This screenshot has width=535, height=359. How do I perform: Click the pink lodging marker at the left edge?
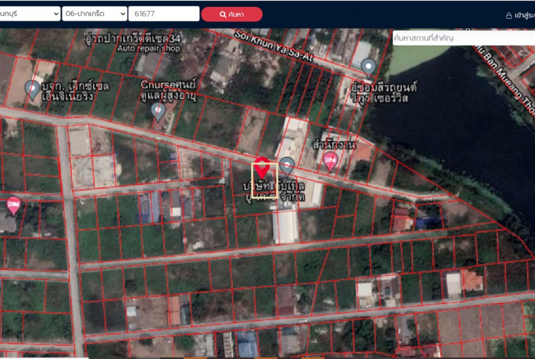[x=13, y=205]
